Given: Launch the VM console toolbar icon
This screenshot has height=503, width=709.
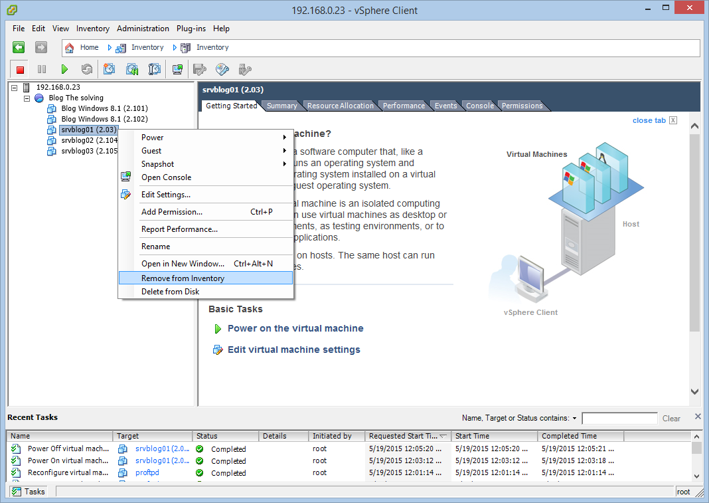Looking at the screenshot, I should point(177,69).
